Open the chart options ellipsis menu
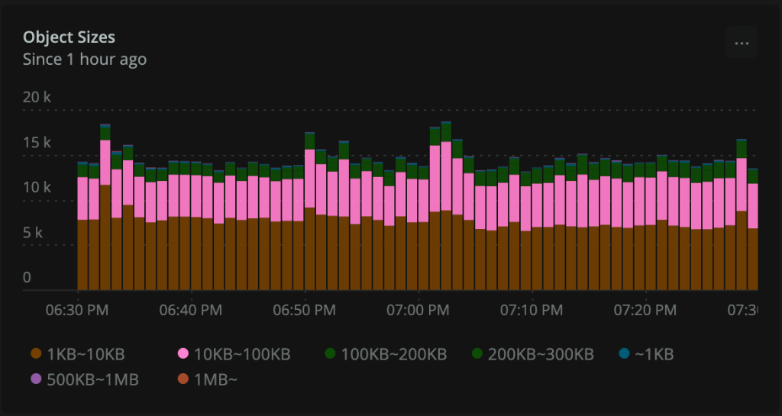The image size is (782, 416). click(x=742, y=44)
